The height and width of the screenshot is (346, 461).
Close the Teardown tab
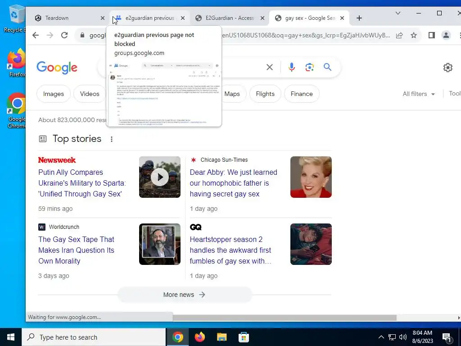pyautogui.click(x=103, y=18)
